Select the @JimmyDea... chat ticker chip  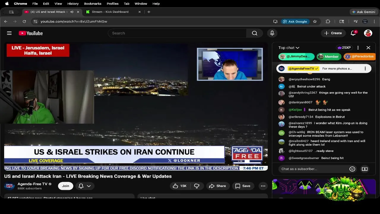click(296, 56)
